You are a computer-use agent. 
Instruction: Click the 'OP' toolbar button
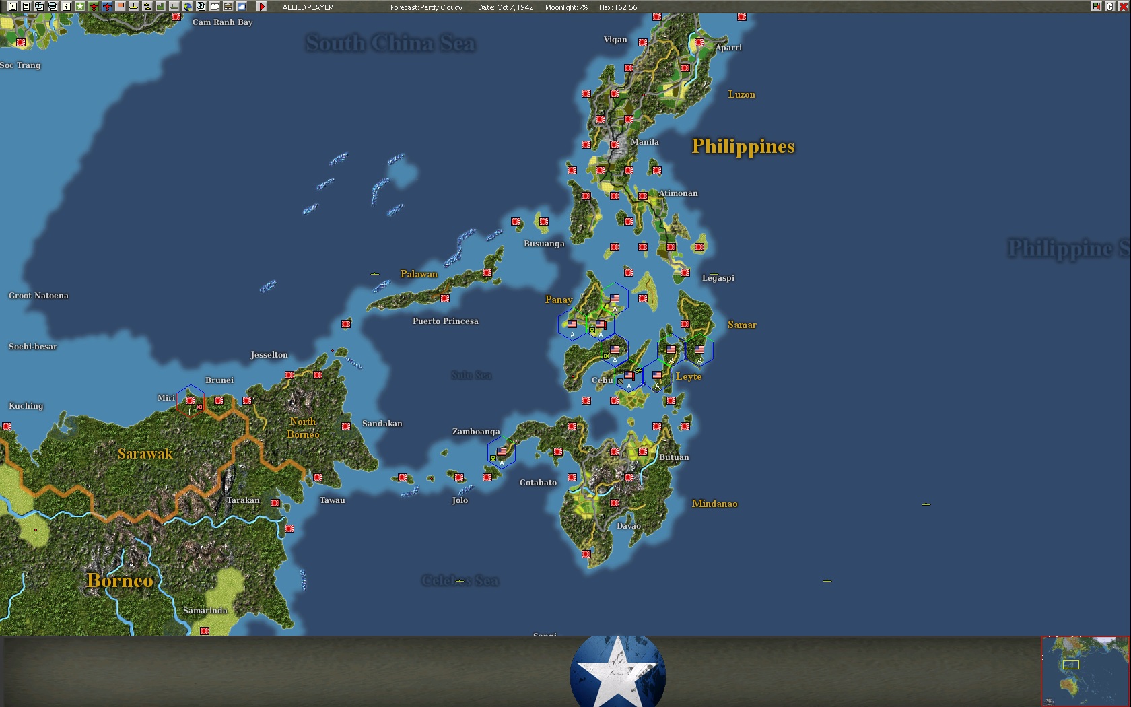click(x=214, y=7)
